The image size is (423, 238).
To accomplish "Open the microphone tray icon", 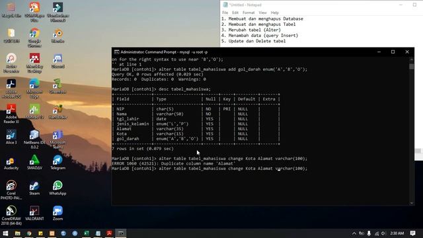I will [x=369, y=233].
